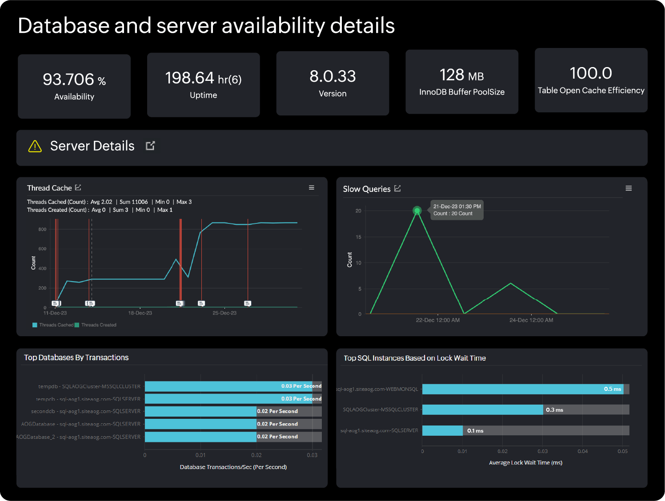Screen dimensions: 665x501
Task: Click the chart icon next to Slow Queries
Action: (x=397, y=189)
